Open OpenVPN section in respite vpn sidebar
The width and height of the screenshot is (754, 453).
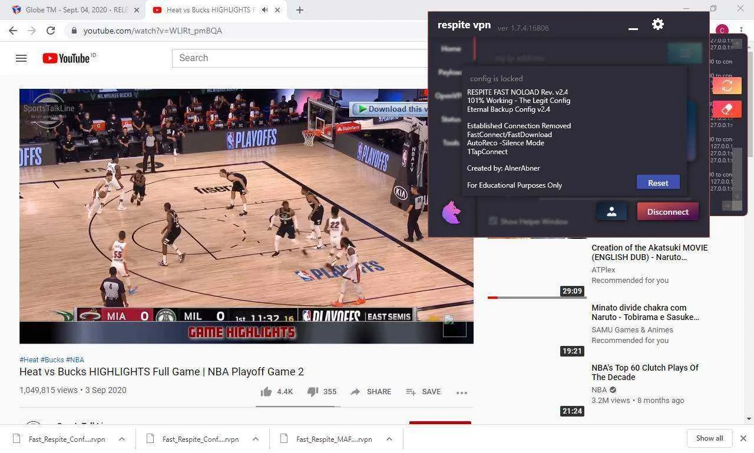[449, 96]
